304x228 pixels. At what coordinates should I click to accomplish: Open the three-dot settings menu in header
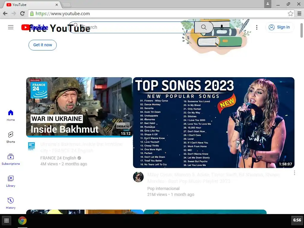(x=257, y=27)
